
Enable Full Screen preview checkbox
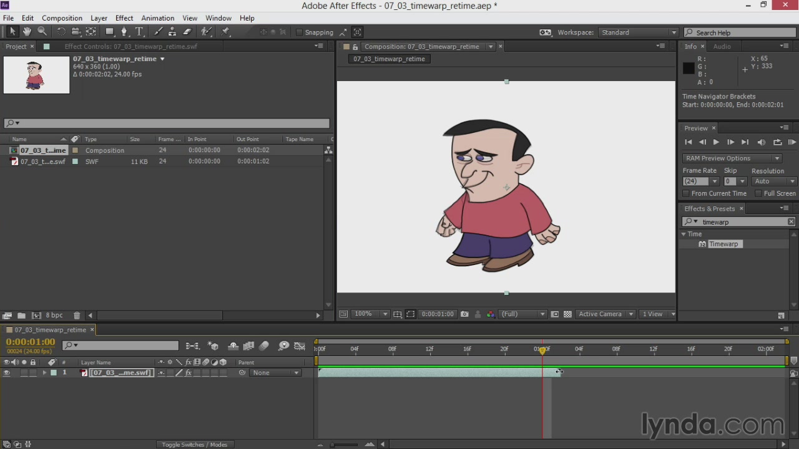[758, 193]
